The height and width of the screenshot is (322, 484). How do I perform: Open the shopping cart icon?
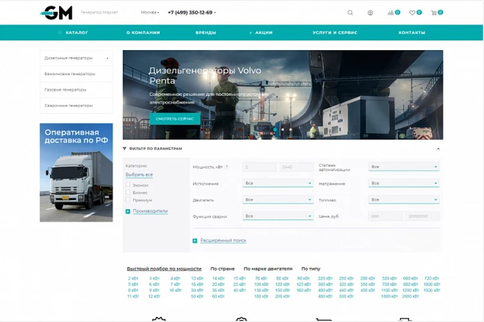(434, 13)
